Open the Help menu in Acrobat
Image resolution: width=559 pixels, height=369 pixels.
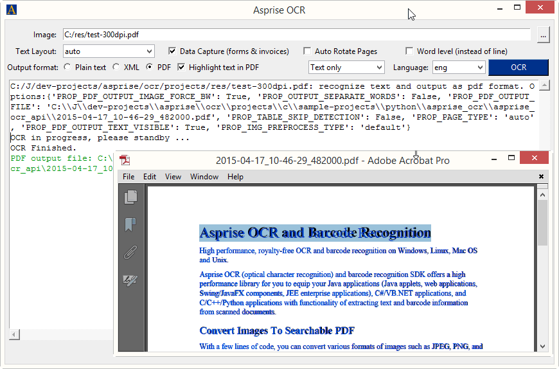(235, 177)
